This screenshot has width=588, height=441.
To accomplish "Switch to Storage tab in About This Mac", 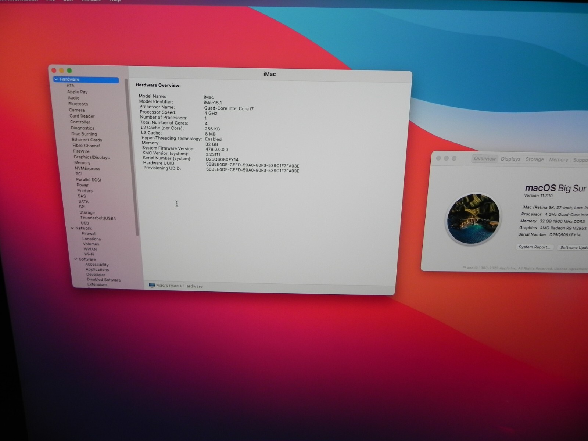I will click(x=535, y=159).
